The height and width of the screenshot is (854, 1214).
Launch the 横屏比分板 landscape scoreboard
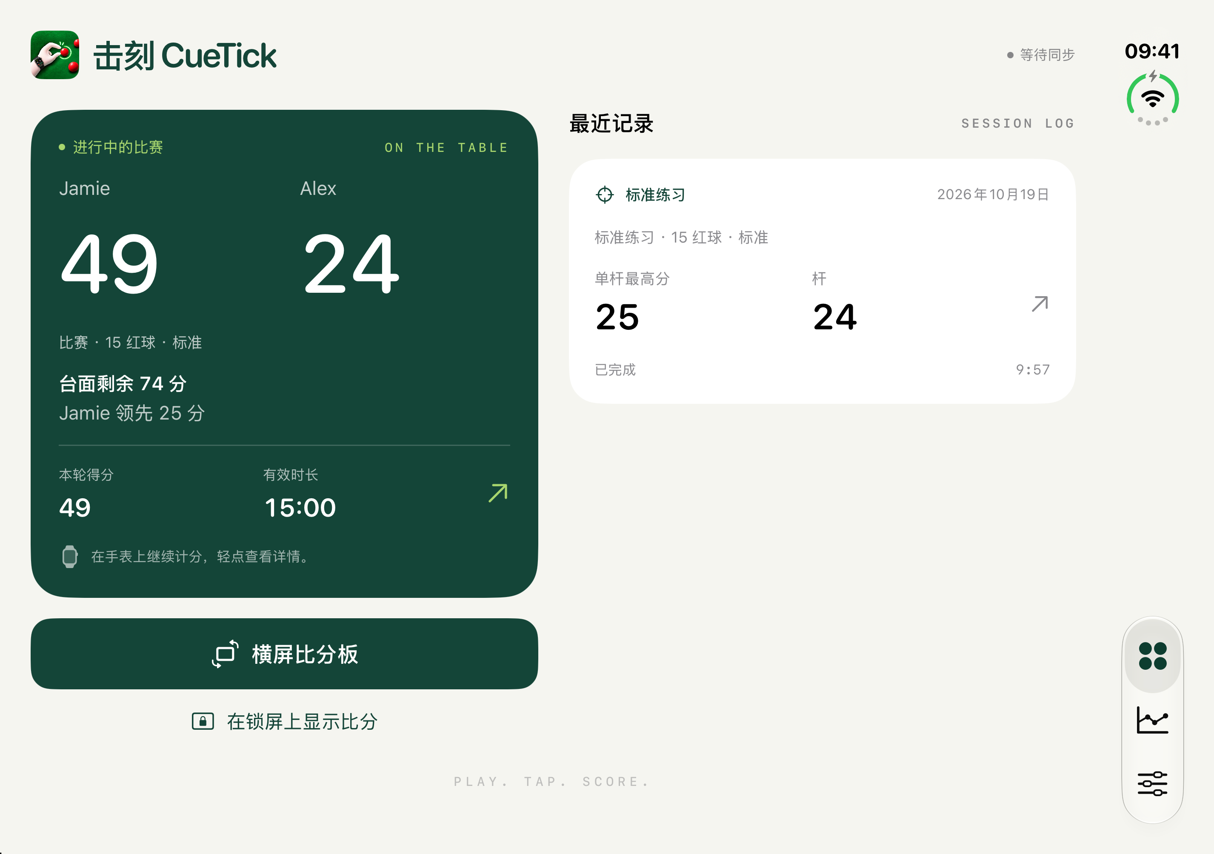[285, 654]
